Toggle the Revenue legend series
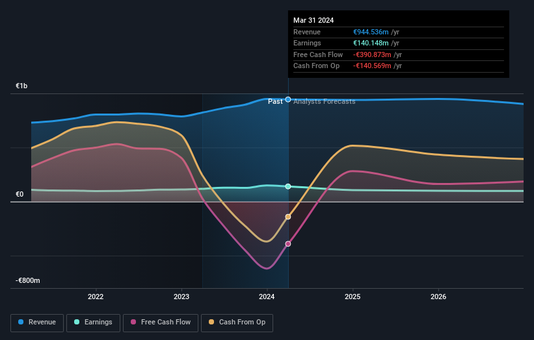Image resolution: width=534 pixels, height=340 pixels. tap(37, 322)
